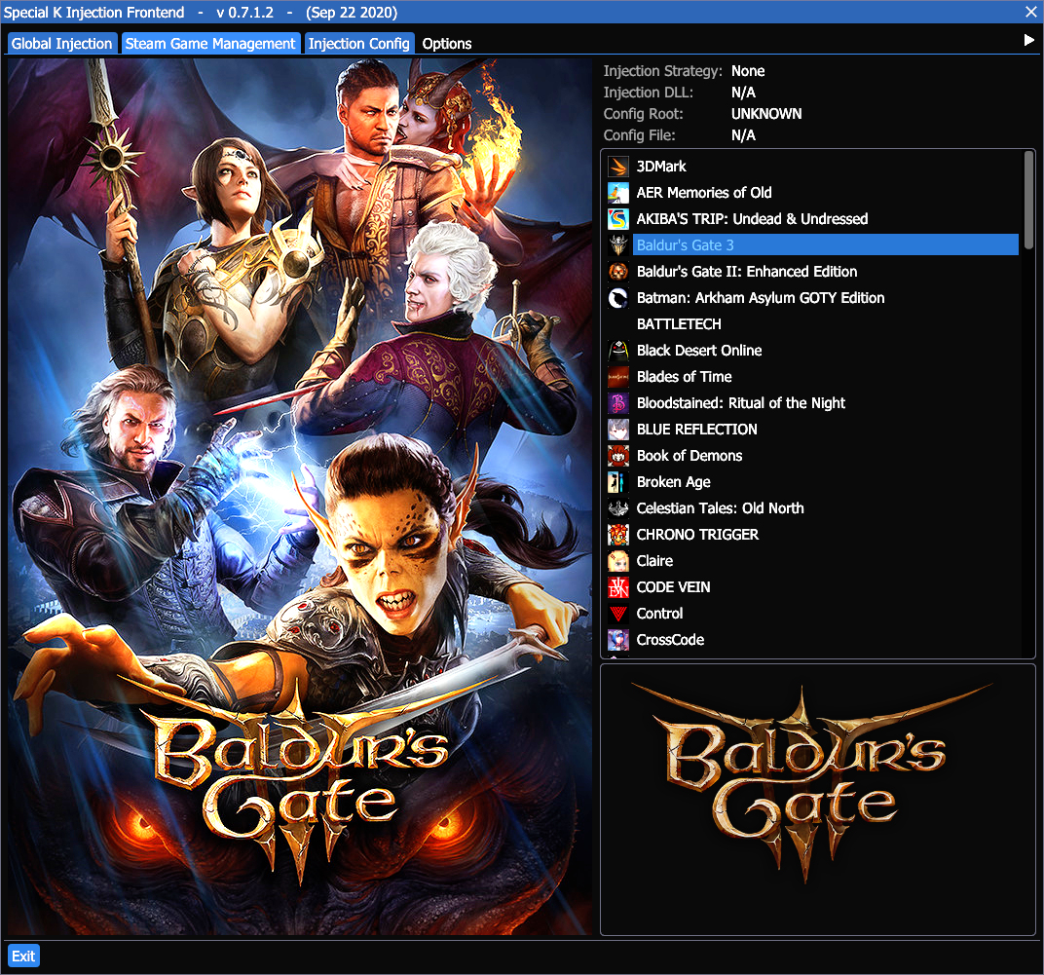Click the Black Desert Online icon
This screenshot has height=975, width=1044.
[617, 351]
